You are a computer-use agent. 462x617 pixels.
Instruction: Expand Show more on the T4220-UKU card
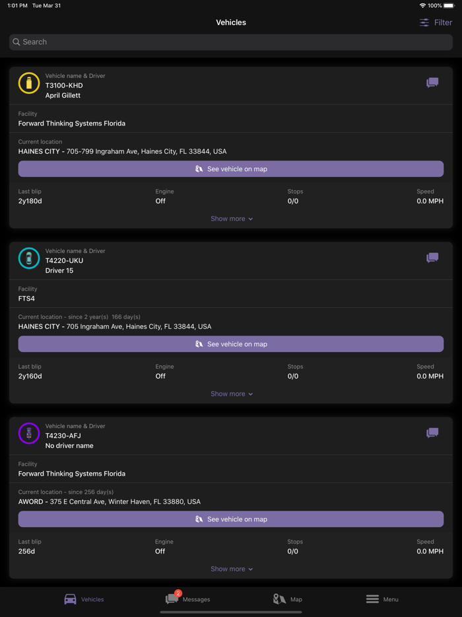pyautogui.click(x=231, y=393)
